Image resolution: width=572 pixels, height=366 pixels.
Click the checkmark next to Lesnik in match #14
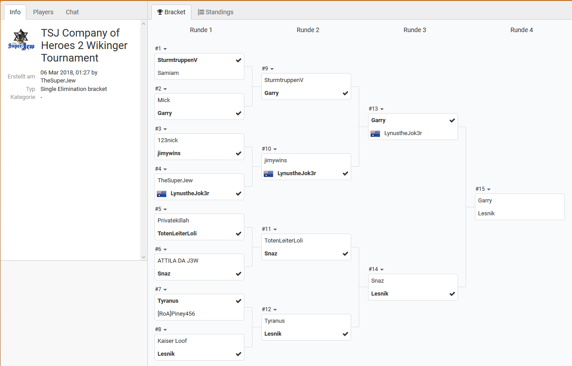point(452,294)
